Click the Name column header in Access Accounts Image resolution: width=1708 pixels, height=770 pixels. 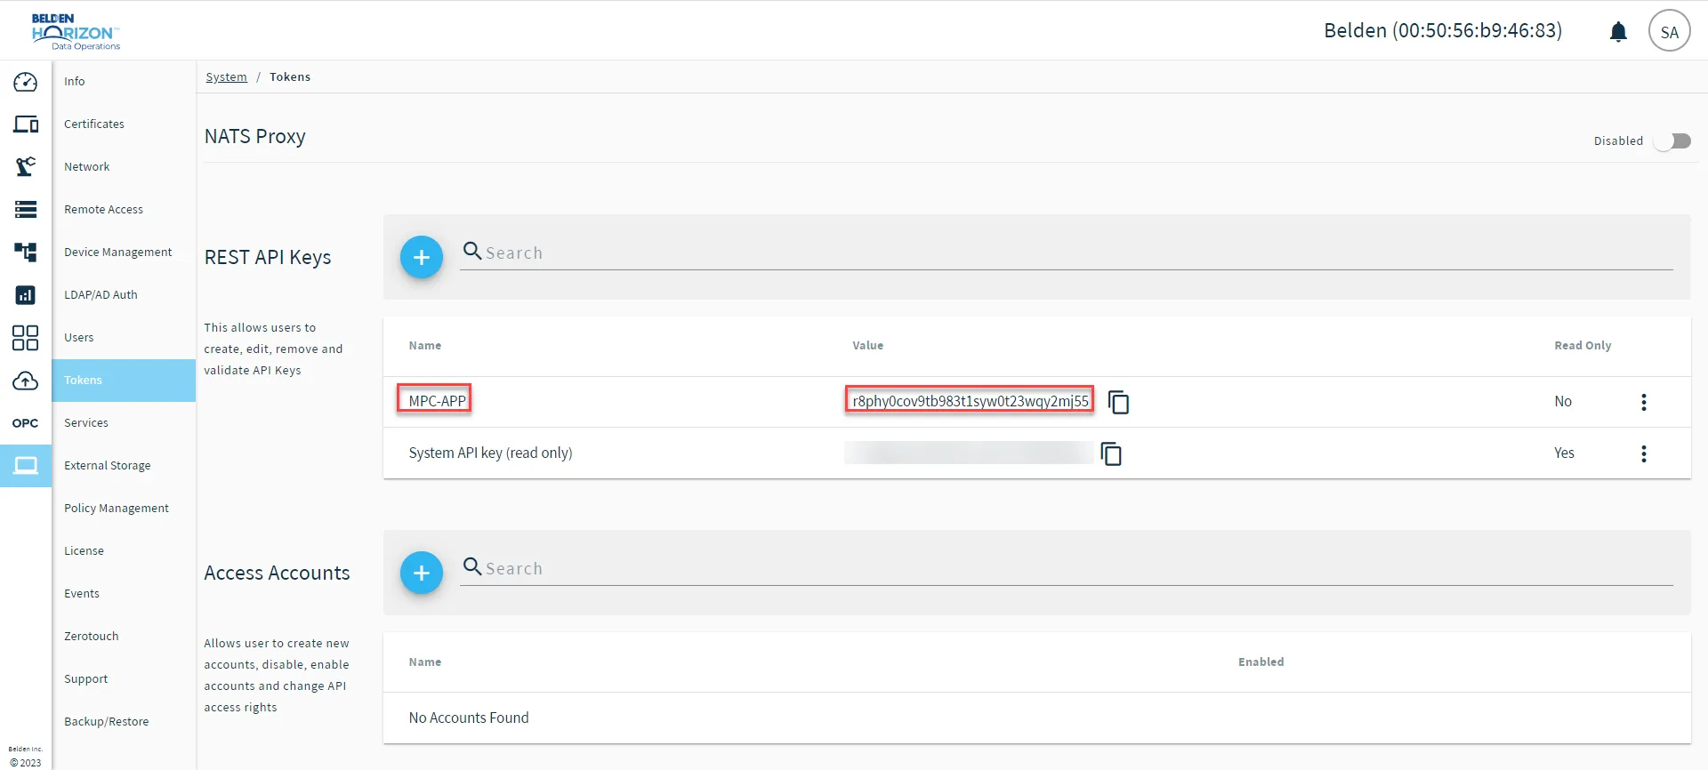coord(425,662)
